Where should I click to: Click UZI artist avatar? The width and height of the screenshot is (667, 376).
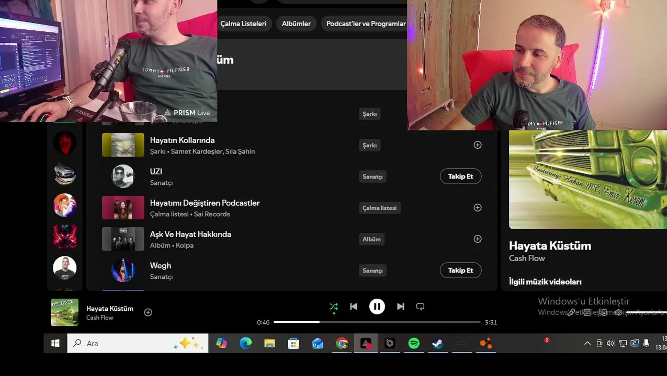tap(123, 177)
